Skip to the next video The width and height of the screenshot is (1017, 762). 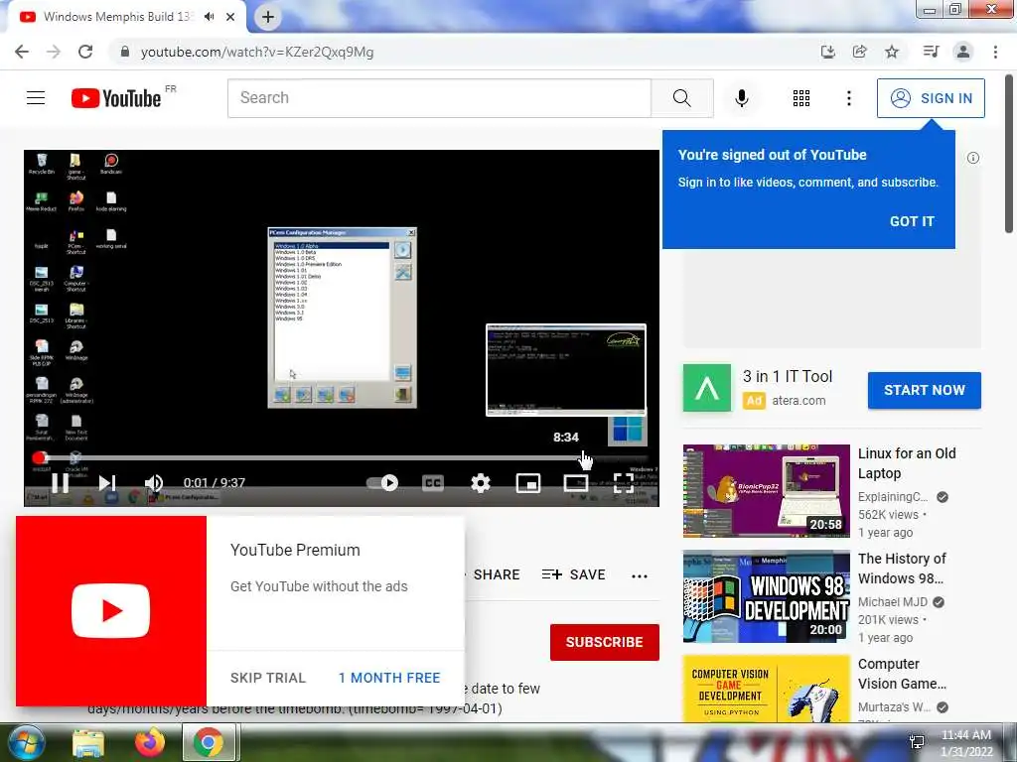[x=107, y=483]
